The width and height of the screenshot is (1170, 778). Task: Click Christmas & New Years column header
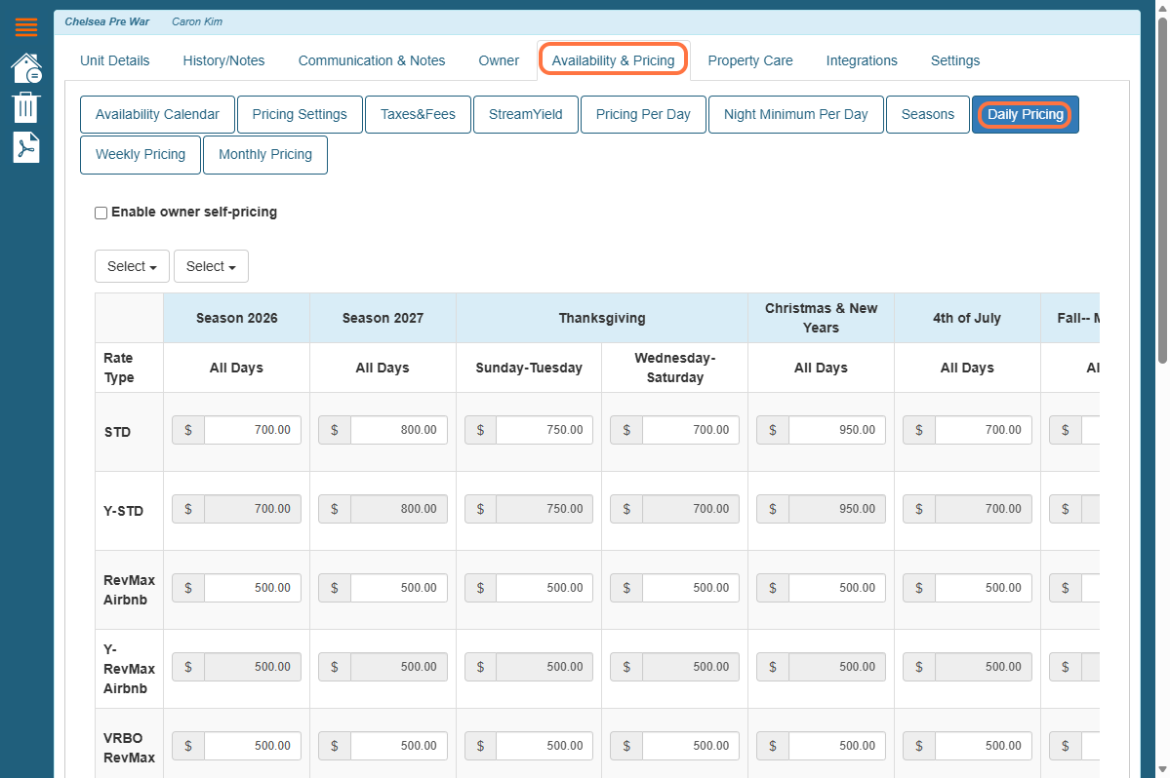[x=821, y=318]
